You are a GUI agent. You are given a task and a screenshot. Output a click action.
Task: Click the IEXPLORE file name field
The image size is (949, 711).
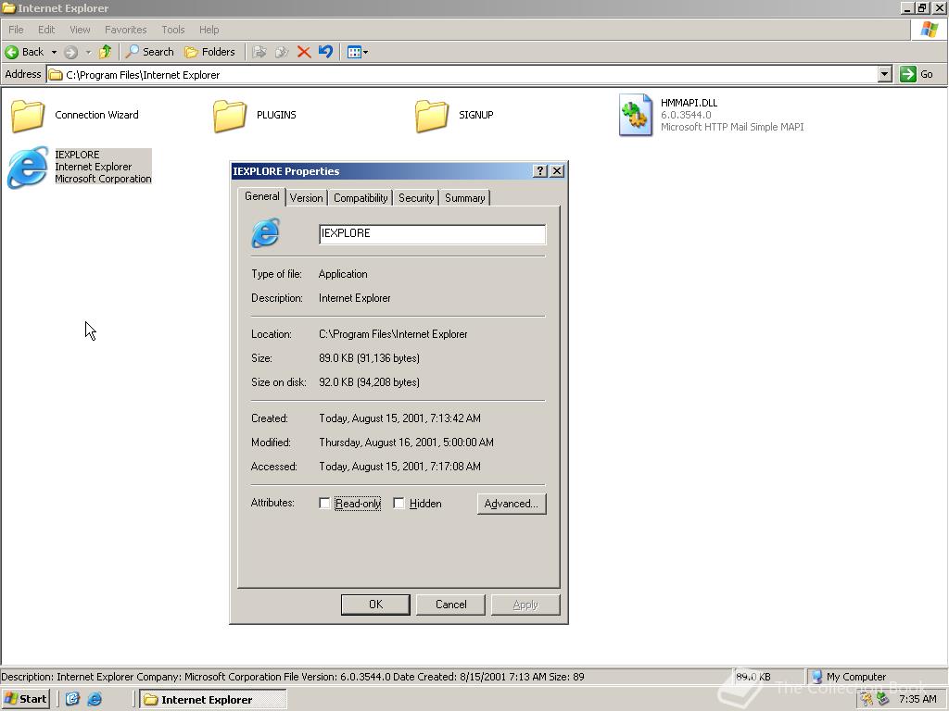click(432, 234)
